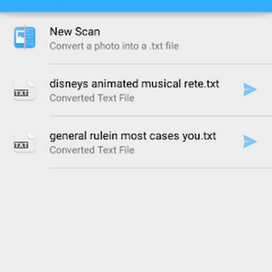
Task: Tap the divider under the disneys file row
Action: (161, 116)
